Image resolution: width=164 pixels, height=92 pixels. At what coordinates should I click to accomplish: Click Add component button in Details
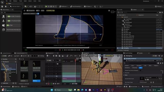(155, 56)
